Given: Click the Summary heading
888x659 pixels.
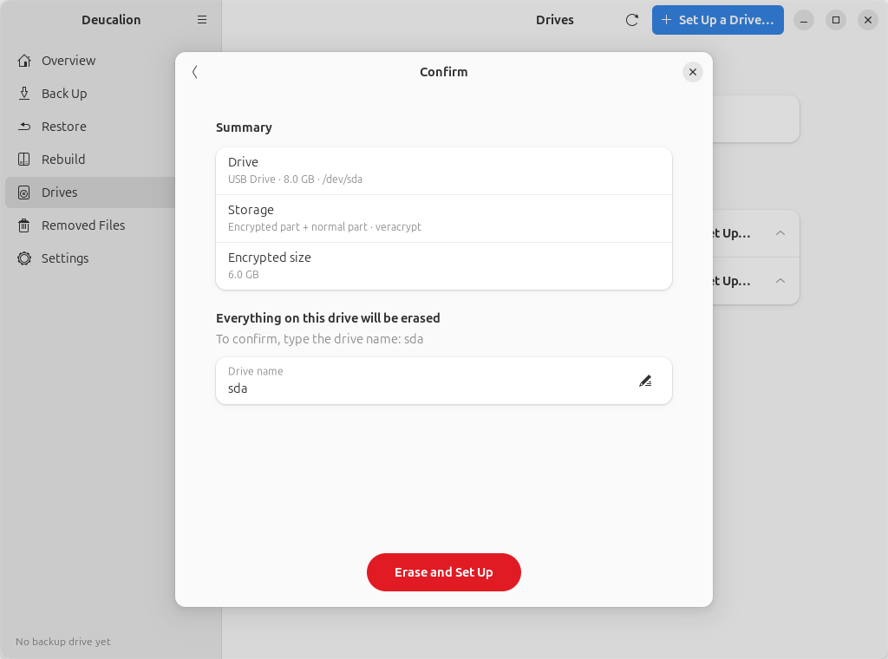Looking at the screenshot, I should pyautogui.click(x=244, y=127).
